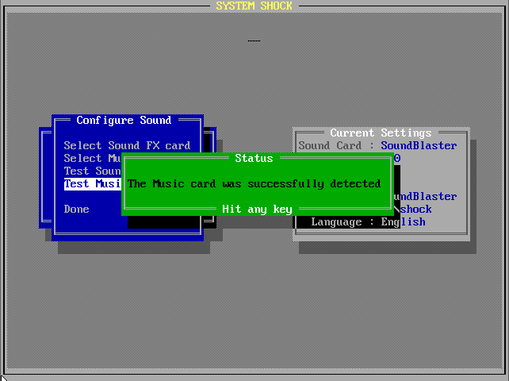509x381 pixels.
Task: Click the partially hidden 'Select Mu' entry
Action: coord(92,159)
